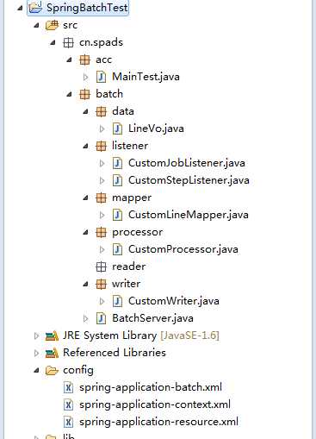Click the JRE System Library icon
Screen dimensions: 316x439
coord(52,336)
